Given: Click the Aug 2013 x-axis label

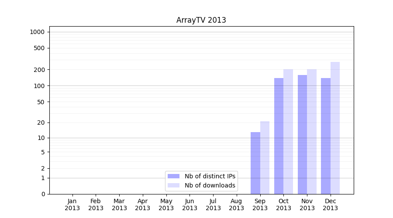Looking at the screenshot, I should [x=236, y=204].
